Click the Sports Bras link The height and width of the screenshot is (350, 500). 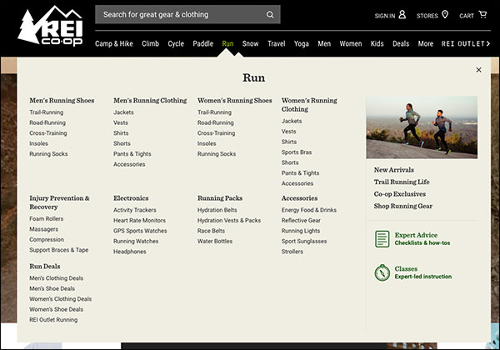(x=297, y=152)
